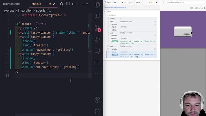
Task: Select the '-click' command log entry
Action: tap(132, 30)
